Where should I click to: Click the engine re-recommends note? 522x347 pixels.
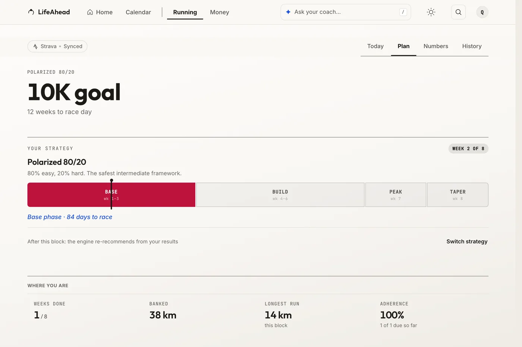tap(103, 241)
